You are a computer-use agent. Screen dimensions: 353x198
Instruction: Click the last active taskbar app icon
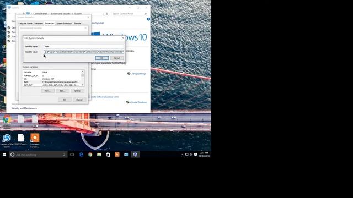pos(135,155)
